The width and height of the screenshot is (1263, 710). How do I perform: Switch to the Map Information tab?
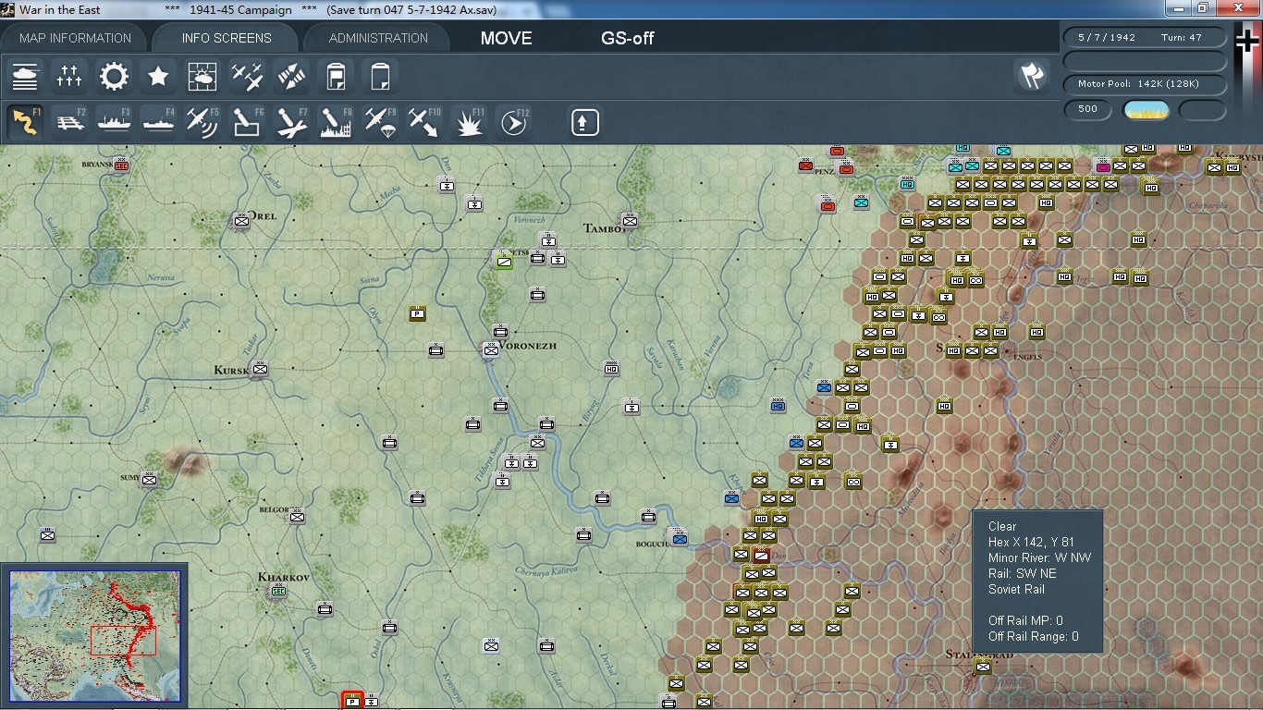point(75,38)
